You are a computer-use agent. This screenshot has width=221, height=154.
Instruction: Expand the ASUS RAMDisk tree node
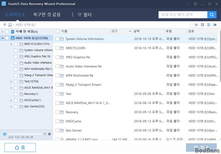pyautogui.click(x=11, y=88)
